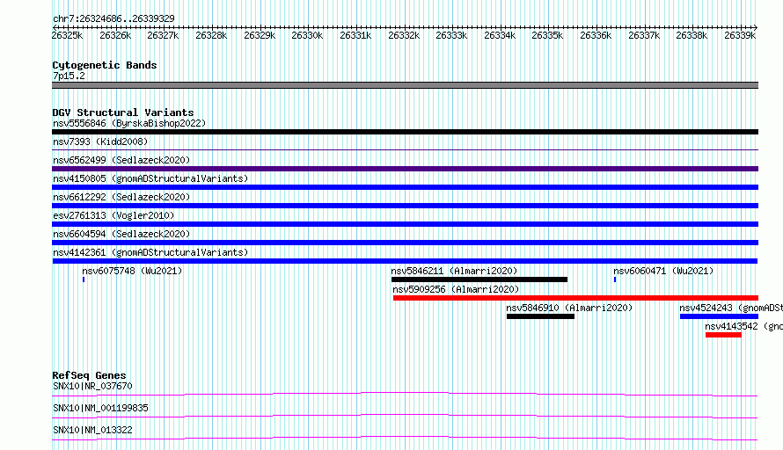Open the nsv6562499 (Sedlazeck2020) variant label

click(121, 160)
